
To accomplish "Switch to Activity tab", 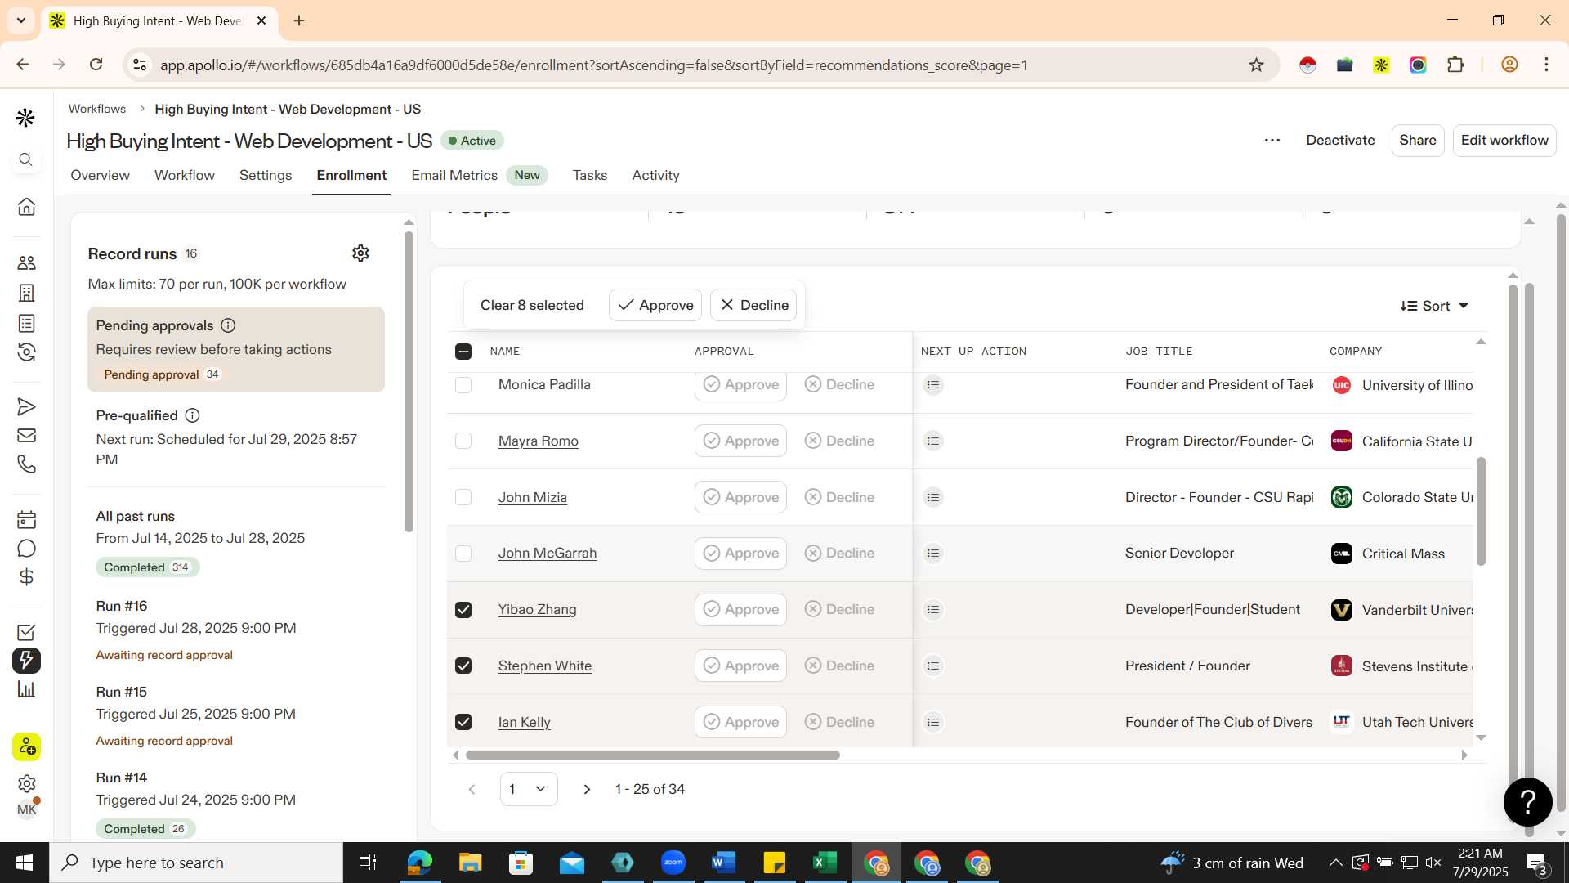I will [655, 175].
